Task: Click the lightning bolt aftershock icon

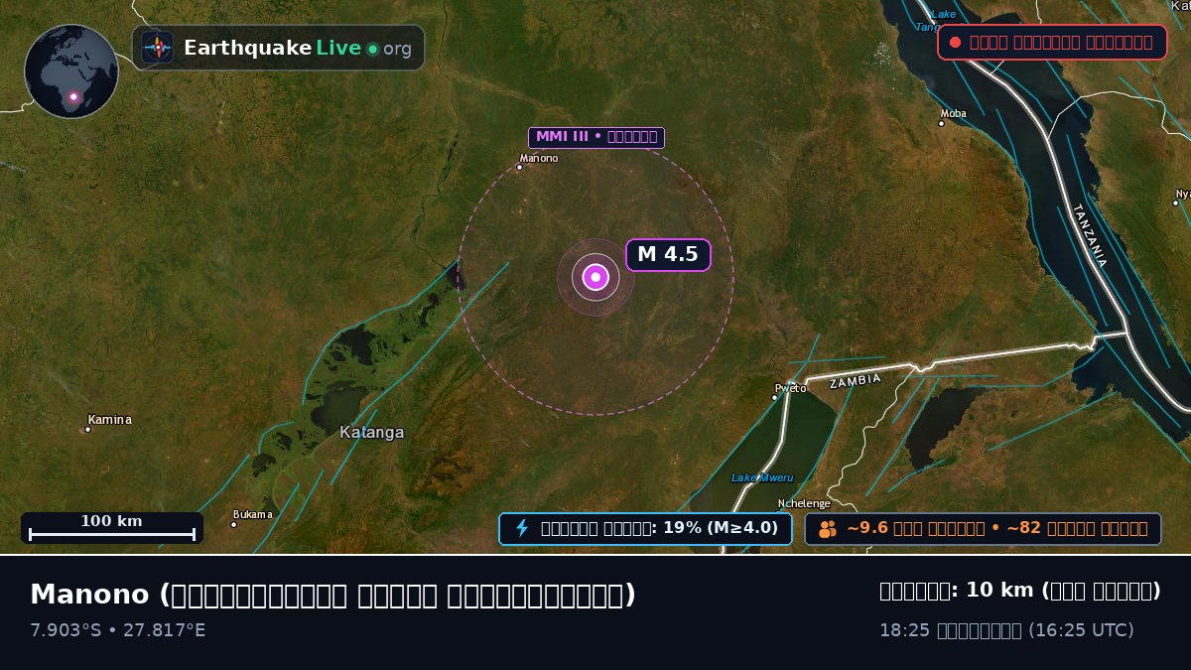Action: click(522, 528)
